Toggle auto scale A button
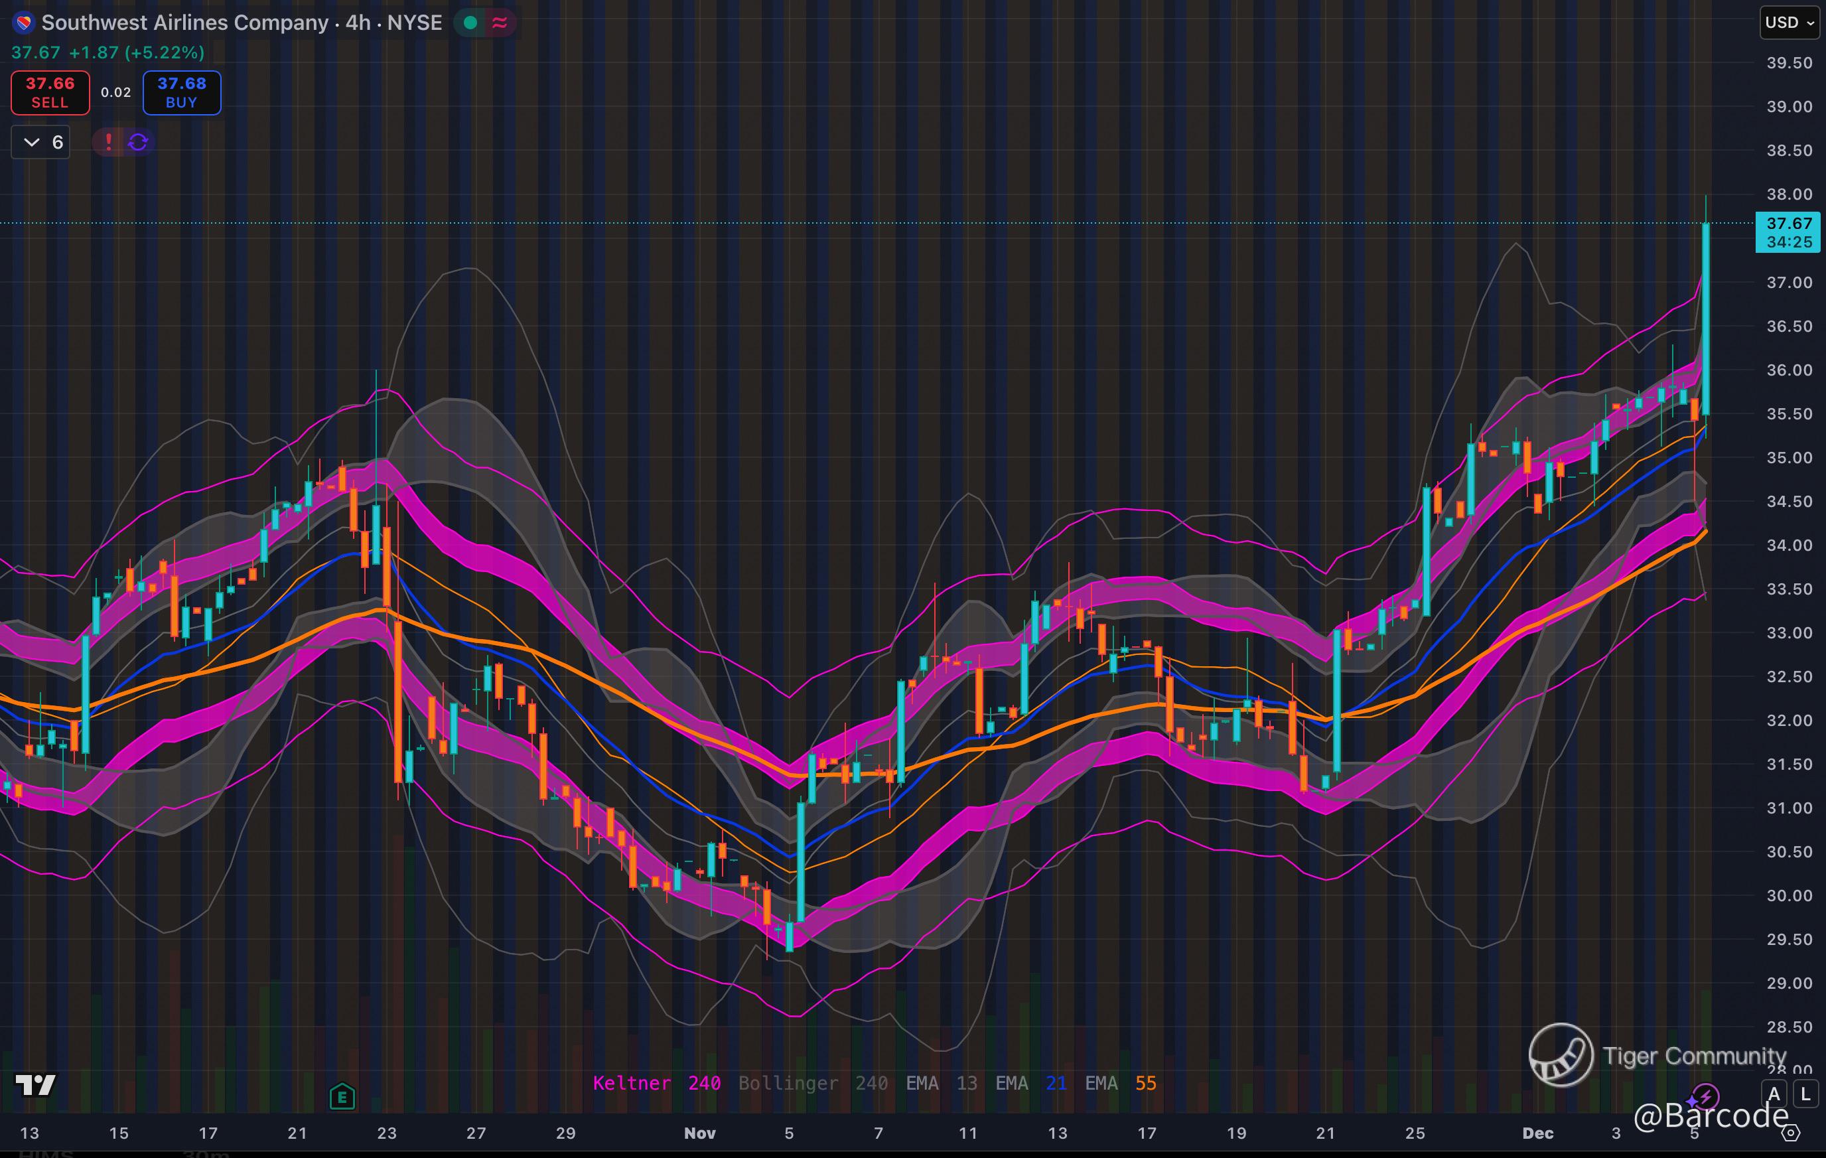 pyautogui.click(x=1774, y=1094)
